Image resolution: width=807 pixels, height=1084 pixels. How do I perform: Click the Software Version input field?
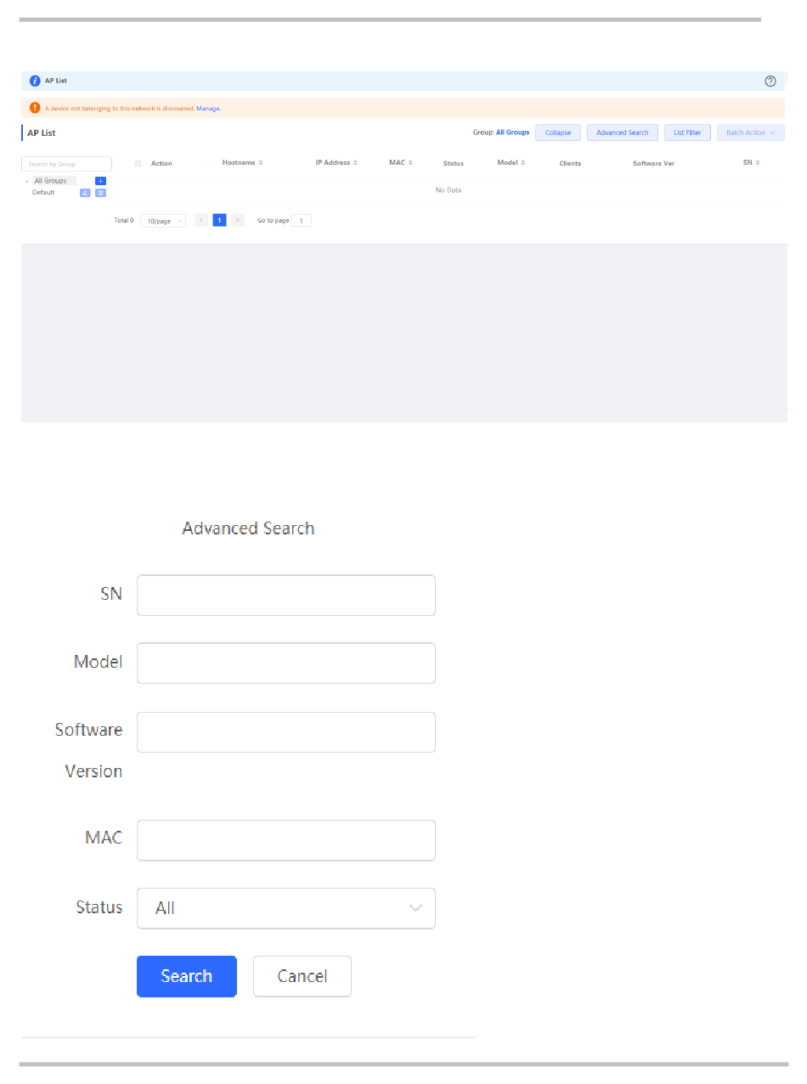285,732
